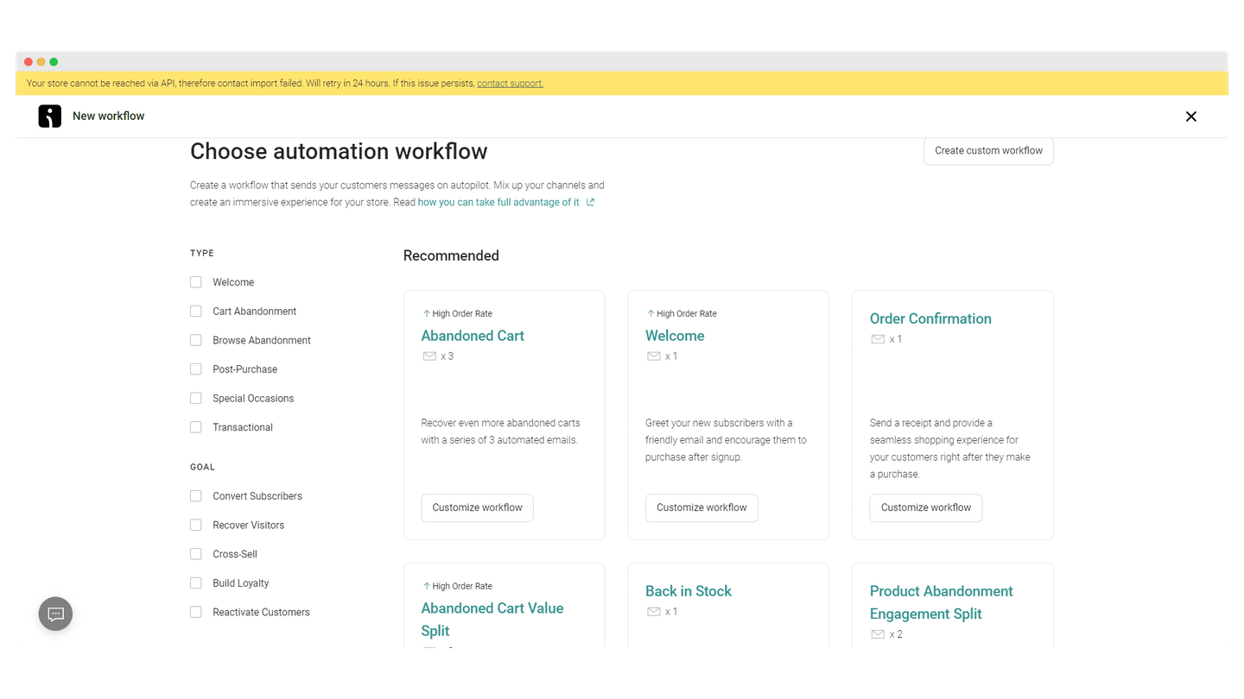Viewport: 1244px width, 699px height.
Task: Open the Abandoned Cart Value Split title
Action: click(x=492, y=620)
